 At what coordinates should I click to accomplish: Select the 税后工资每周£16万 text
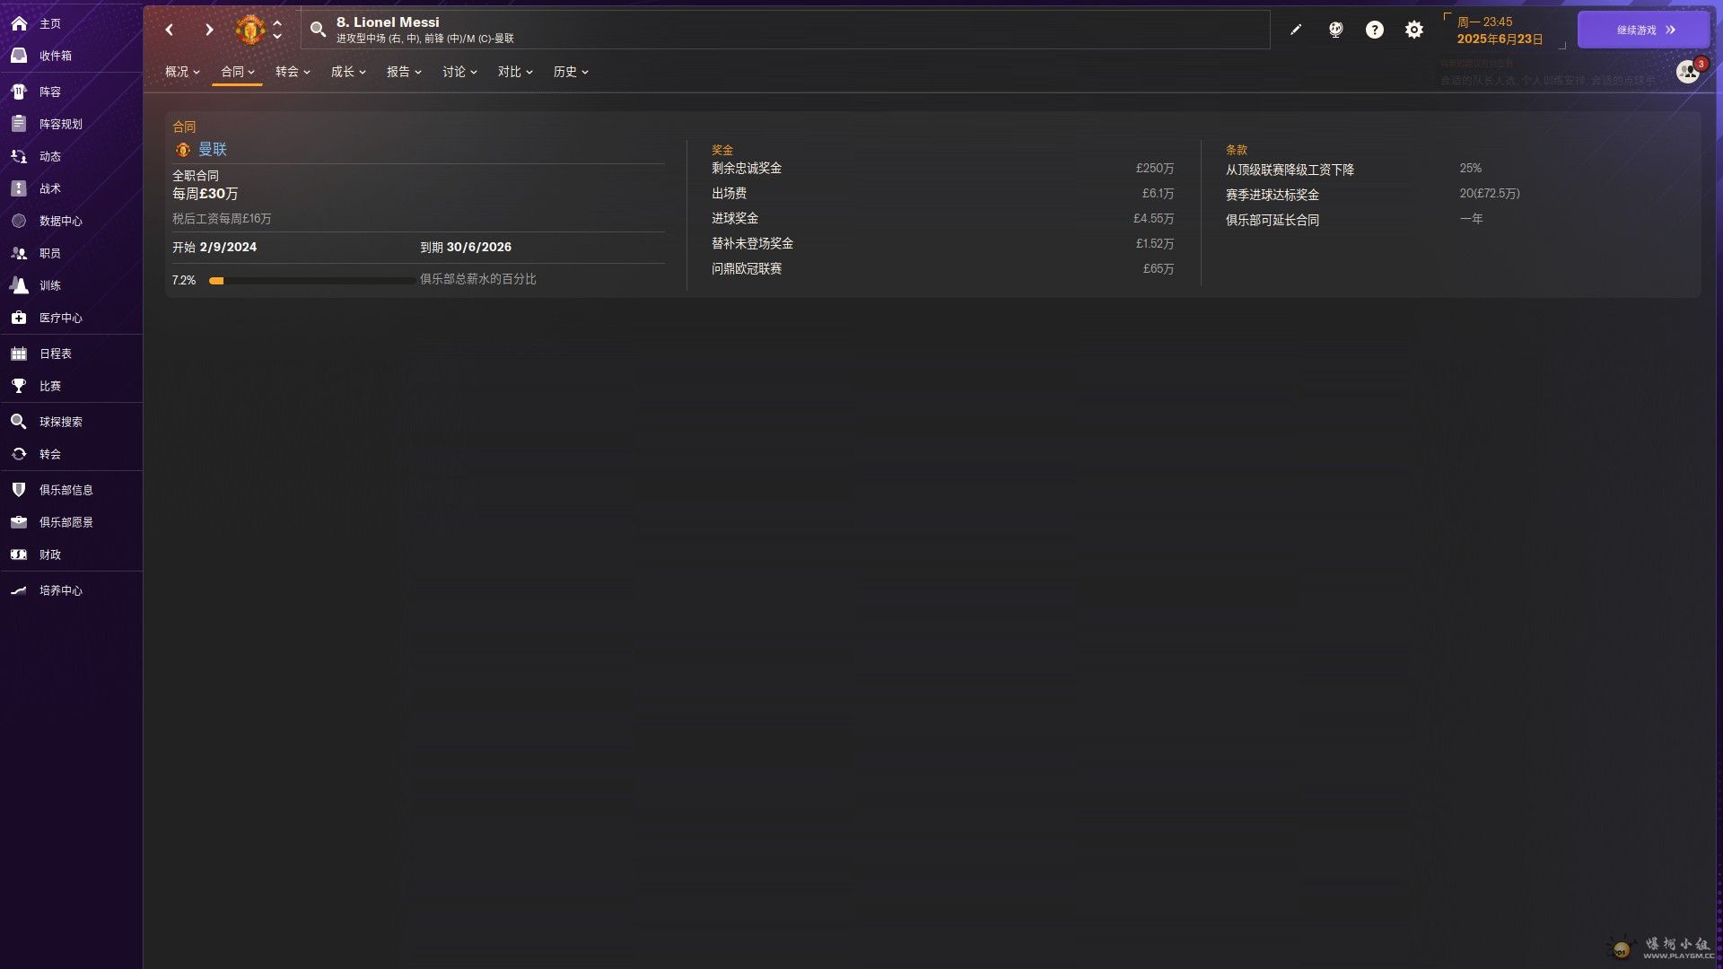pyautogui.click(x=222, y=219)
